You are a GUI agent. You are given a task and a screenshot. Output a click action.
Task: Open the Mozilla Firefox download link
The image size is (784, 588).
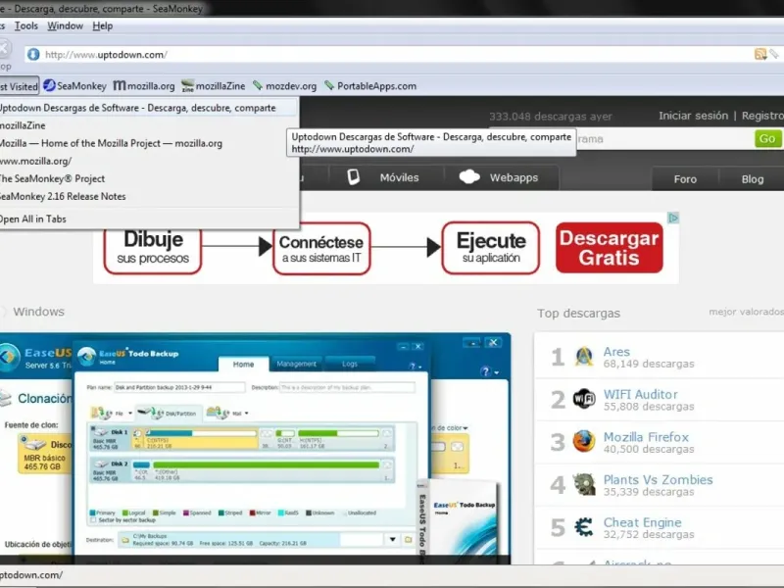click(646, 436)
